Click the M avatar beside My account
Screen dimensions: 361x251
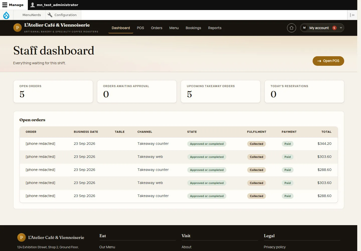tap(304, 28)
